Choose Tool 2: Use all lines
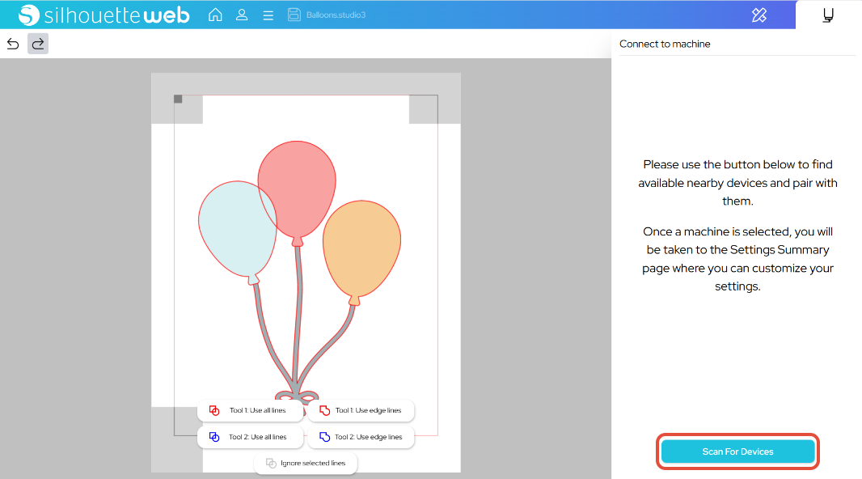Viewport: 862px width, 479px height. tap(250, 437)
